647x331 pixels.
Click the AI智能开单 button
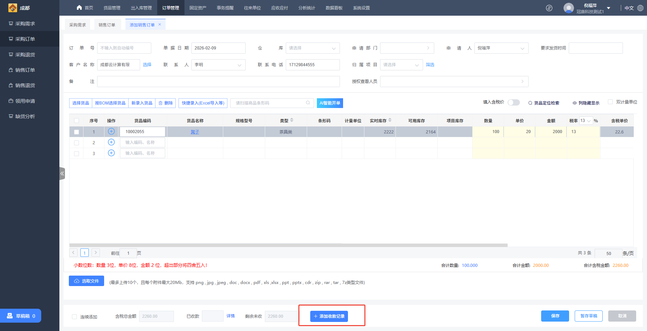(x=330, y=103)
